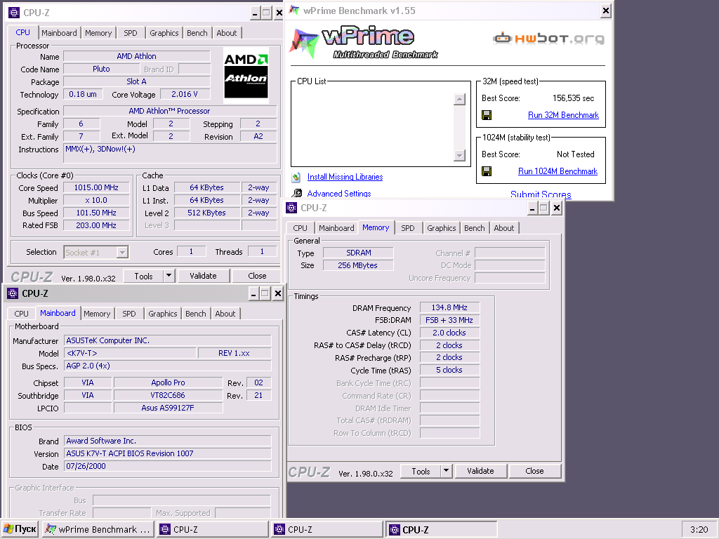This screenshot has width=719, height=539.
Task: Open the SPD tab in the CPU window
Action: click(130, 33)
